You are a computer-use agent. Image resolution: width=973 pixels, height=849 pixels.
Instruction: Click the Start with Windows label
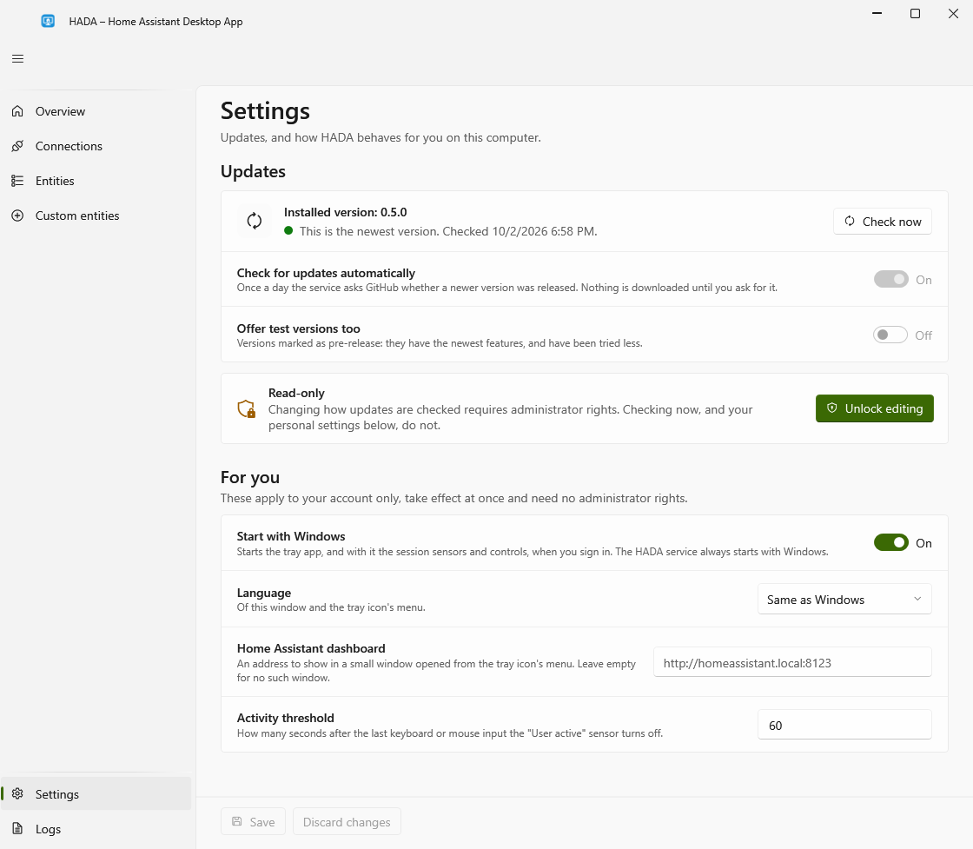click(x=291, y=536)
